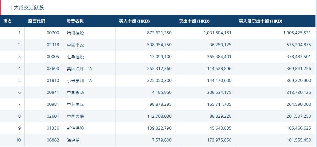Open the 腾讯控股 stock name
The height and width of the screenshot is (147, 317).
[75, 33]
